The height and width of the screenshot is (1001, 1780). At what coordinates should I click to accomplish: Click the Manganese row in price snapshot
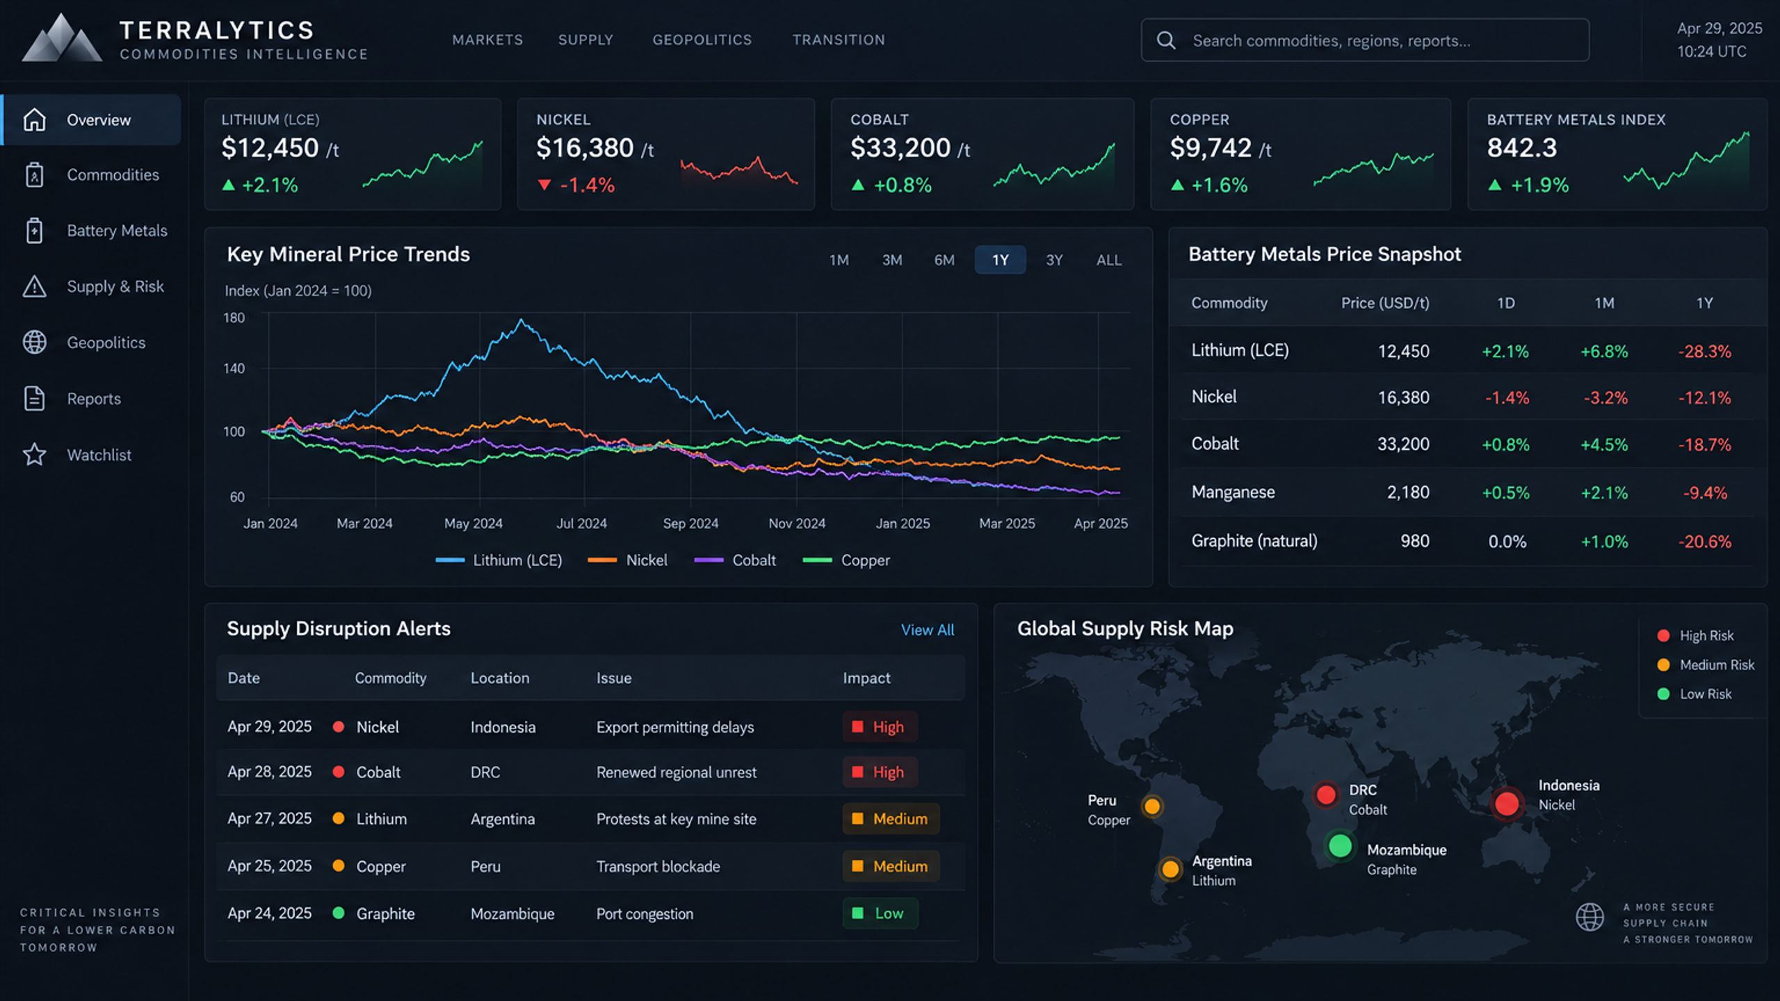click(1467, 492)
